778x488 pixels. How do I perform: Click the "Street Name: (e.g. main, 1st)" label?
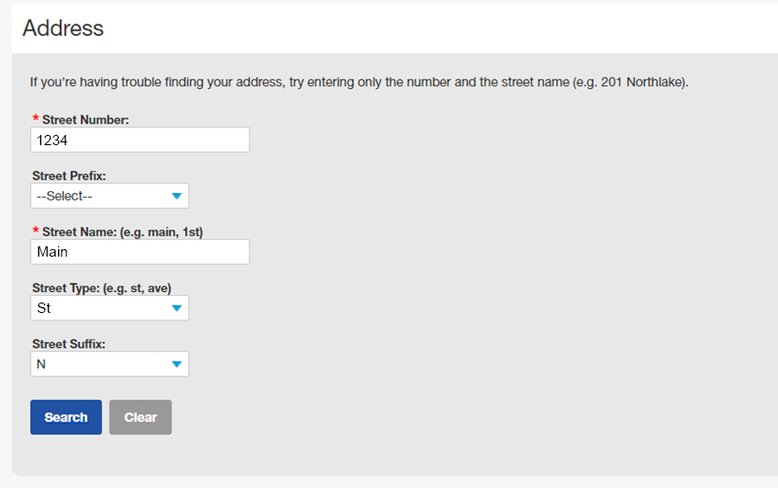point(123,231)
